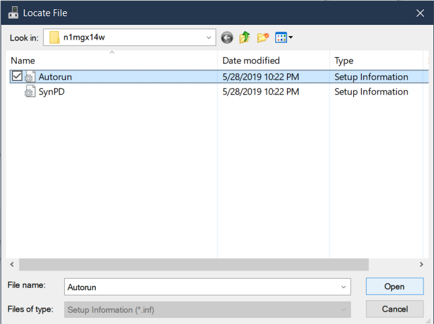Click the Locate File title bar icon

click(x=12, y=12)
